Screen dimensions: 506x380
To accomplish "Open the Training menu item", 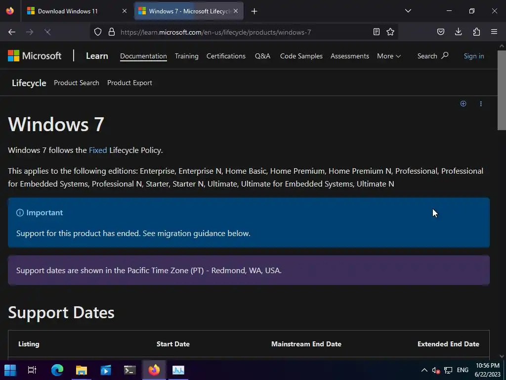I will (186, 56).
